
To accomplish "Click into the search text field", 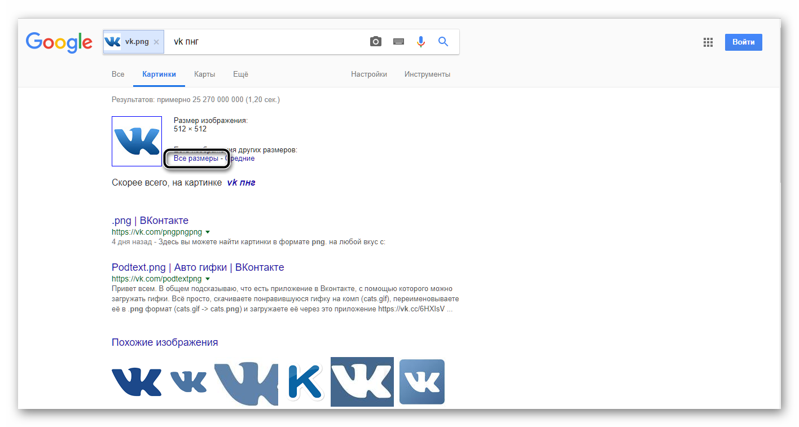I will tap(265, 42).
